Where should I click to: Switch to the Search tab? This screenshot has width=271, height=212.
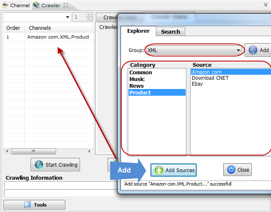coord(170,32)
